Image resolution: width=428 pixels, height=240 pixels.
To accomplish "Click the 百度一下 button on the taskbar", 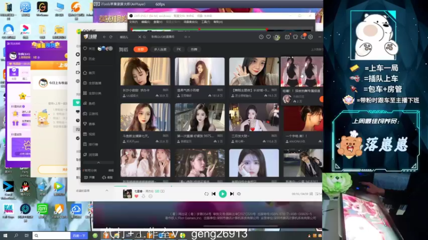I will coord(79,236).
